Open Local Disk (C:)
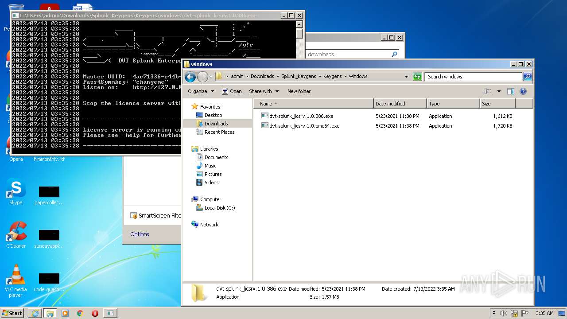Screen dimensions: 567x319 (x=220, y=208)
